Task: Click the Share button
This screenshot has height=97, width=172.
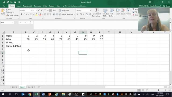Action: coord(167,6)
